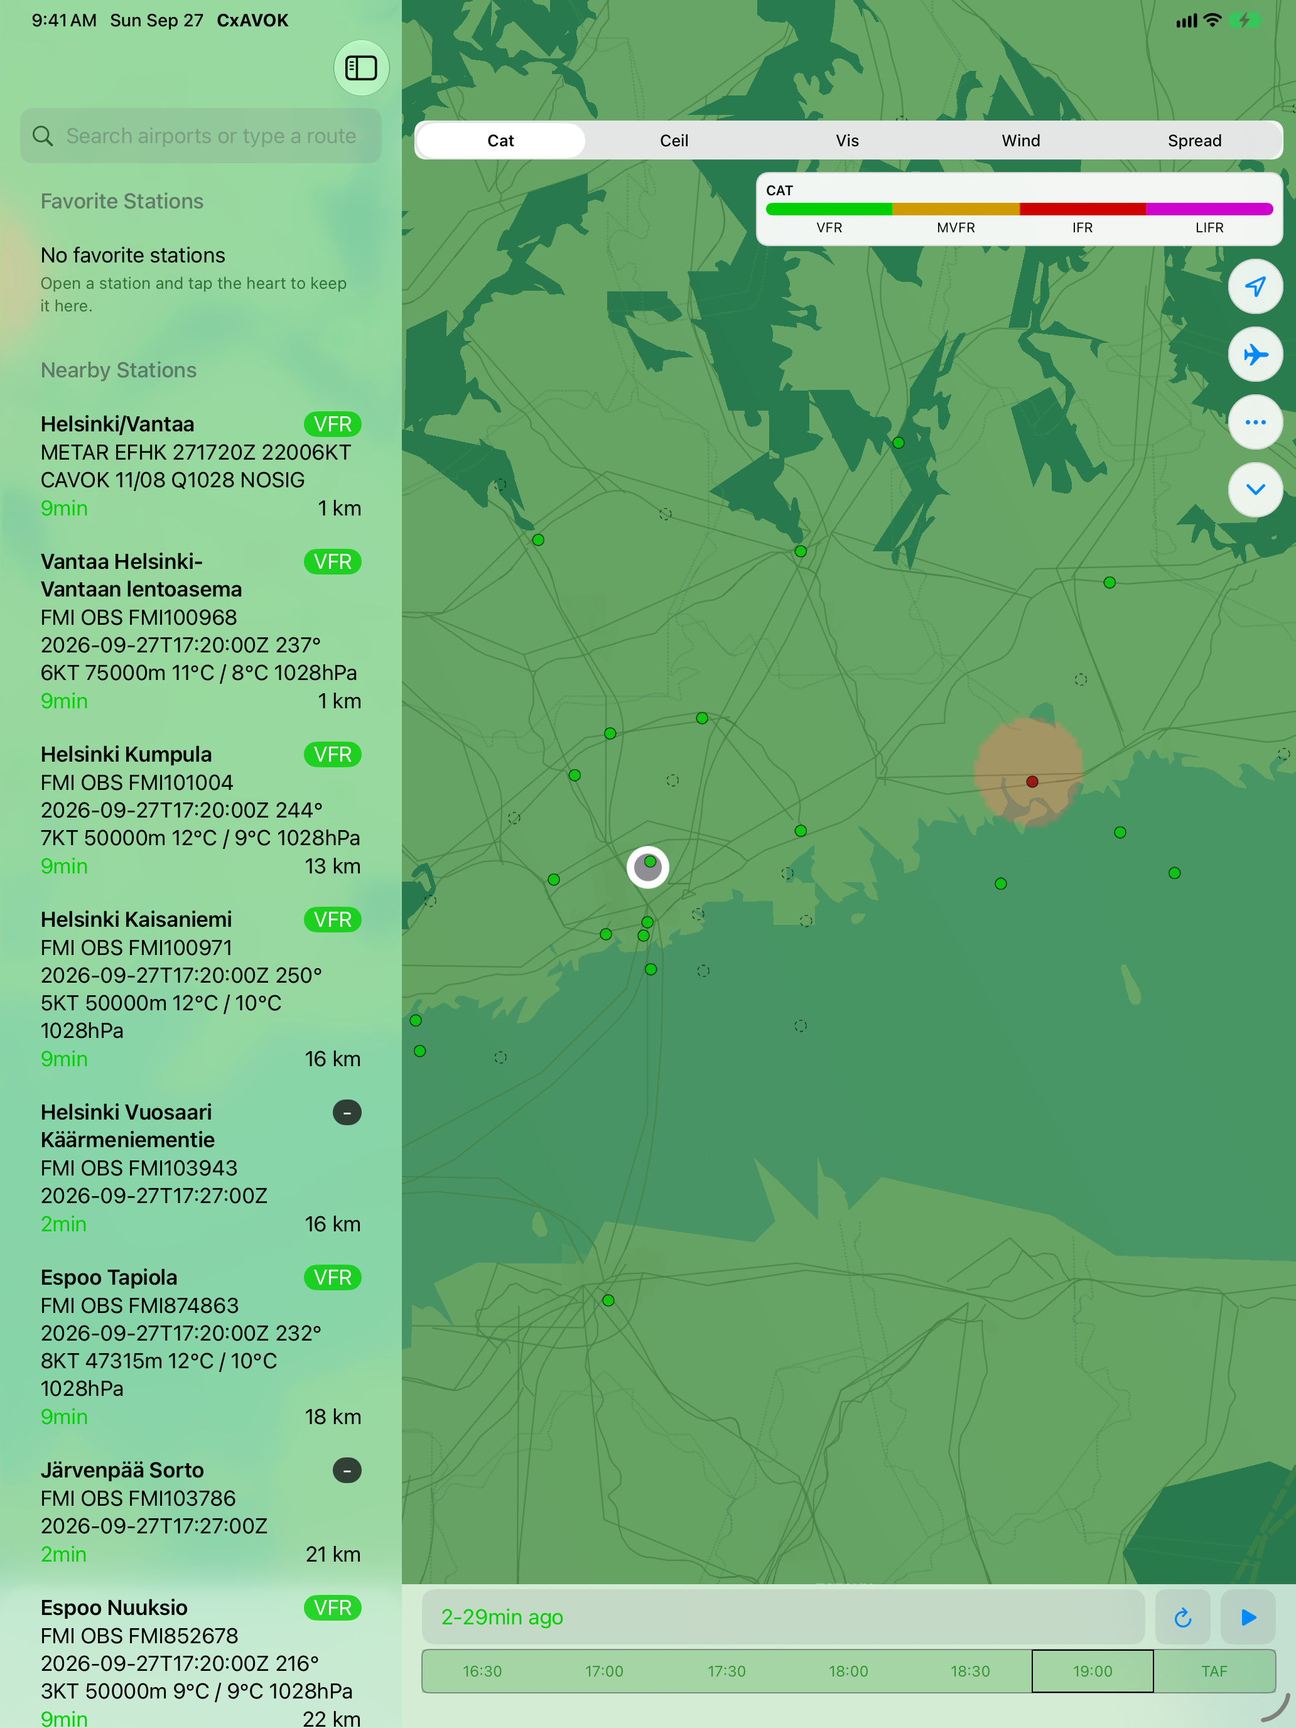Switch to the Vis layer tab
The height and width of the screenshot is (1728, 1296).
[847, 141]
